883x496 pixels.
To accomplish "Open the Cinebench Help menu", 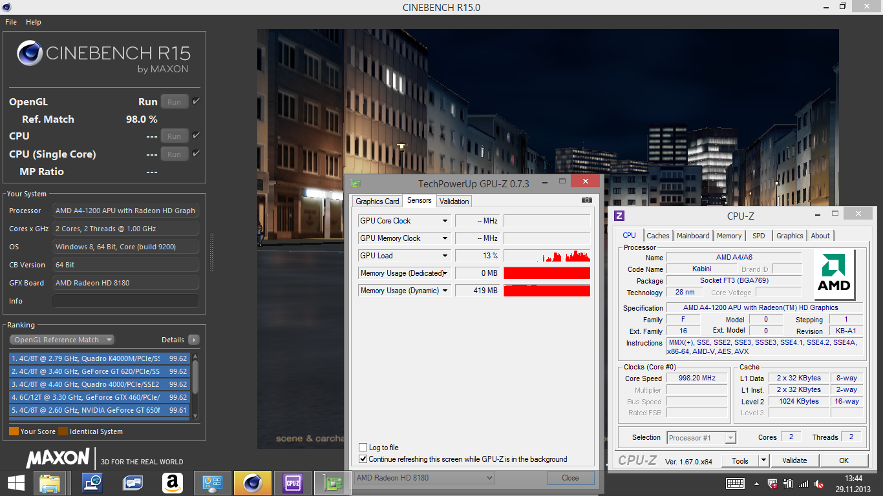I will 34,22.
